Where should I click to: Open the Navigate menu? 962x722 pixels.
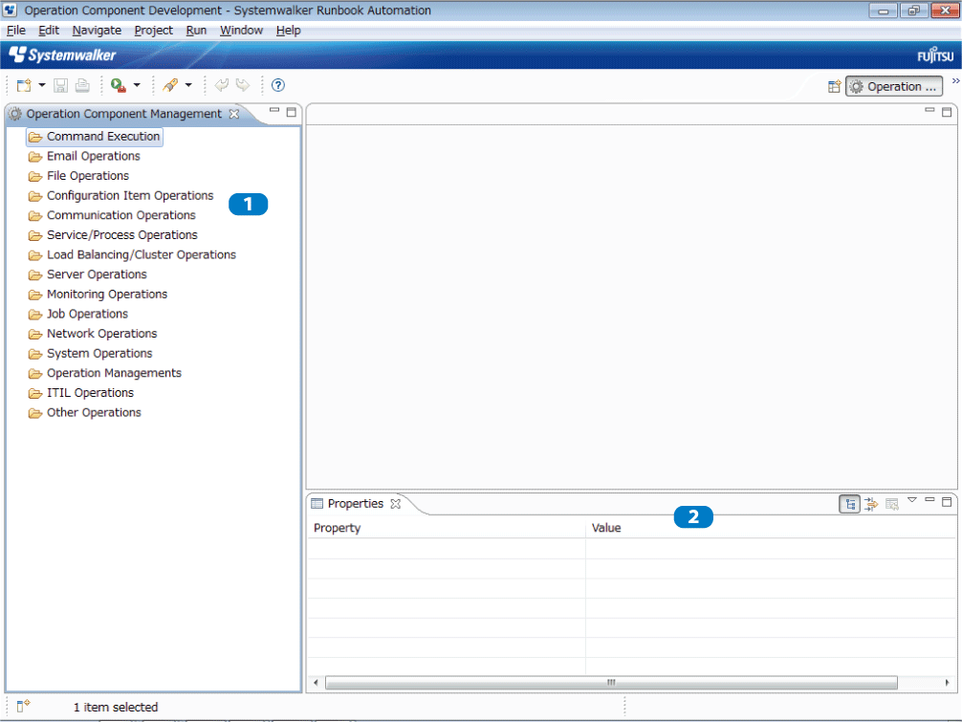tap(97, 30)
